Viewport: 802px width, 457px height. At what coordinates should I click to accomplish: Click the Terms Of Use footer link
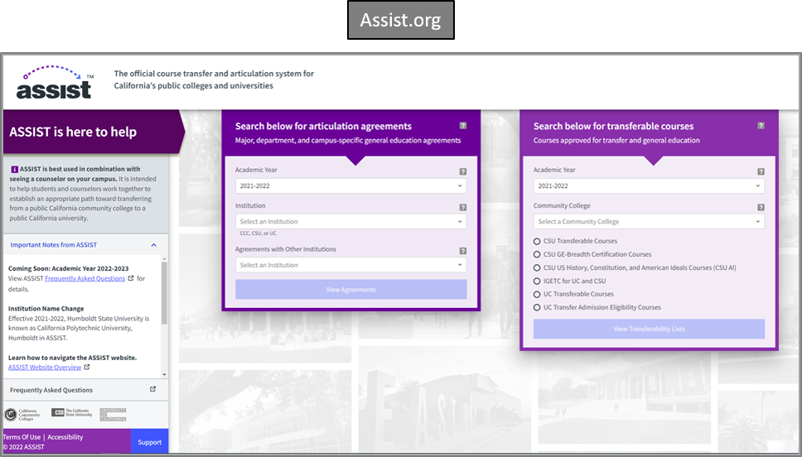tap(22, 437)
